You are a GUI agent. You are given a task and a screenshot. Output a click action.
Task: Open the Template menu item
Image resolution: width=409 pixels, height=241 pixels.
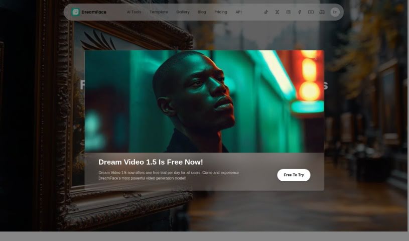click(159, 12)
